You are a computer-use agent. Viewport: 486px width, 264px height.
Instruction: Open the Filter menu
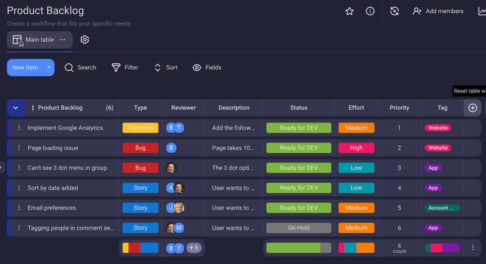(x=125, y=68)
